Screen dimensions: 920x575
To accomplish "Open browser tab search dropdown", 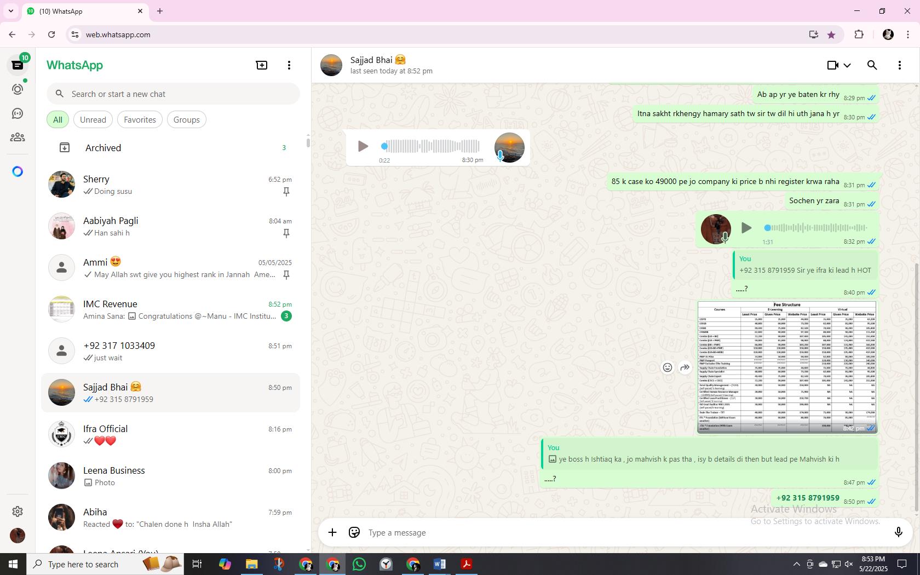I will click(10, 11).
